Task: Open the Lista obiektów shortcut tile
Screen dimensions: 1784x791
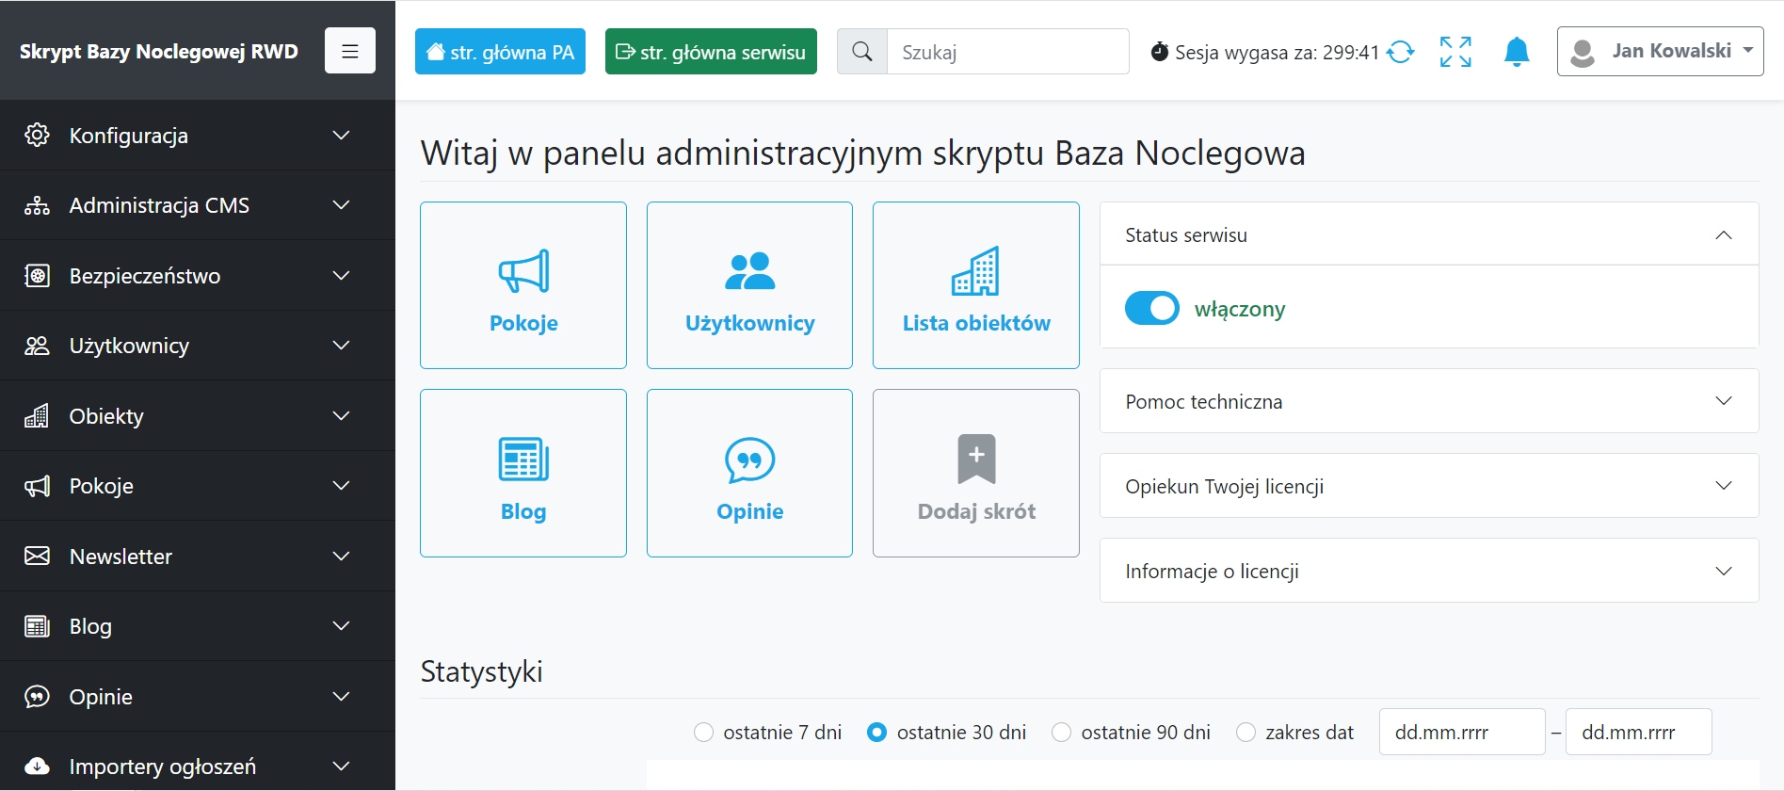Action: click(975, 285)
